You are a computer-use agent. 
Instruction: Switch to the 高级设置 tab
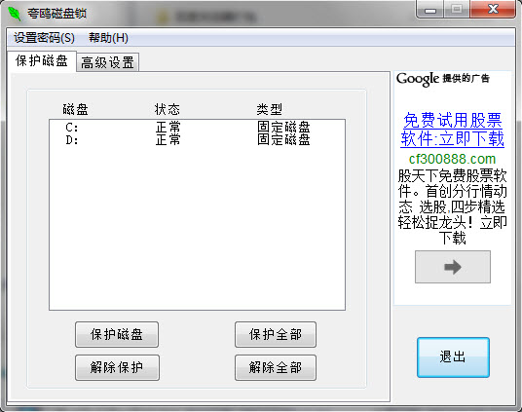(x=107, y=62)
